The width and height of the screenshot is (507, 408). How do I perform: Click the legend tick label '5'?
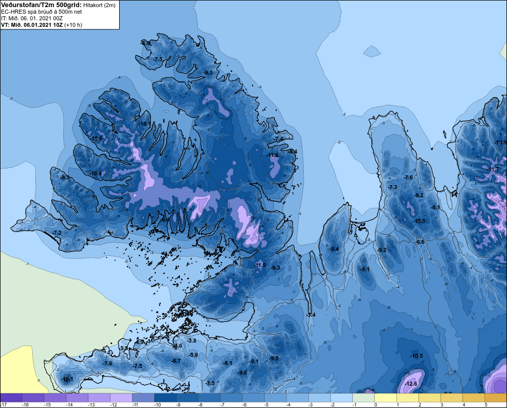coord(486,405)
